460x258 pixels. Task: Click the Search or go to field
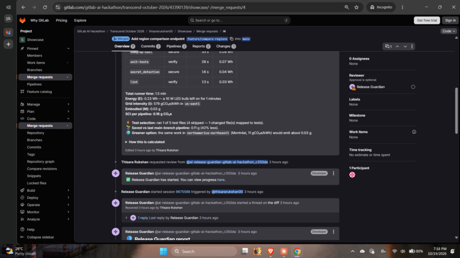(x=239, y=20)
